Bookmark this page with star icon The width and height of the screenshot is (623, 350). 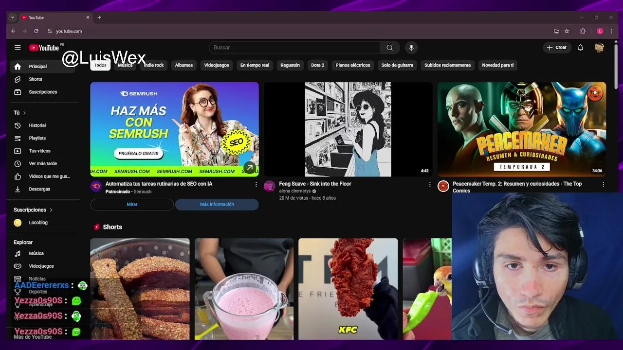pos(567,31)
